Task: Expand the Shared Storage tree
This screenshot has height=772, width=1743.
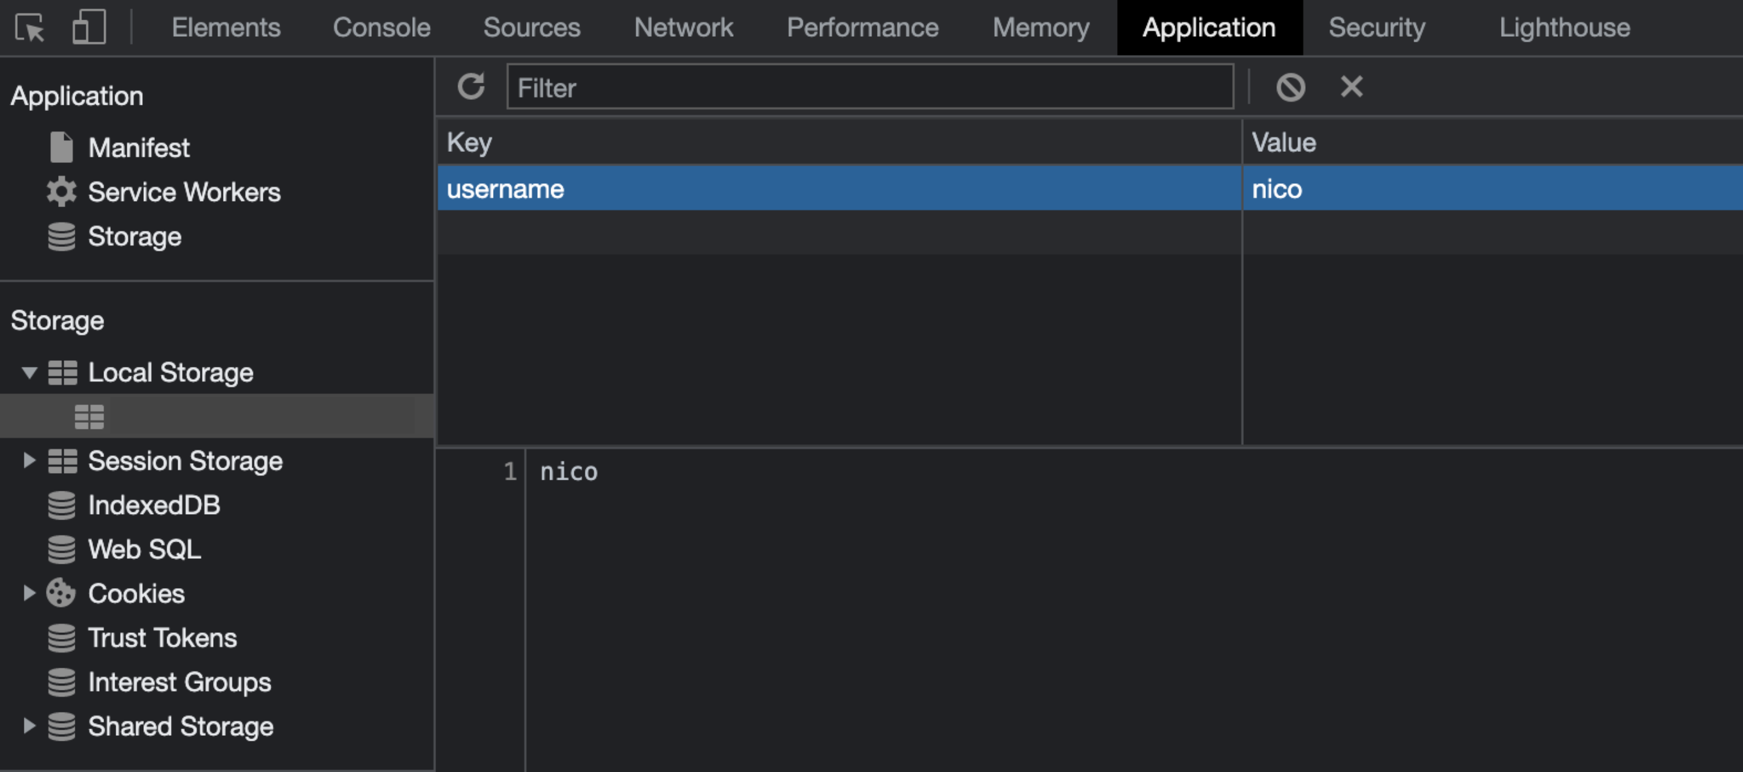Action: point(28,726)
